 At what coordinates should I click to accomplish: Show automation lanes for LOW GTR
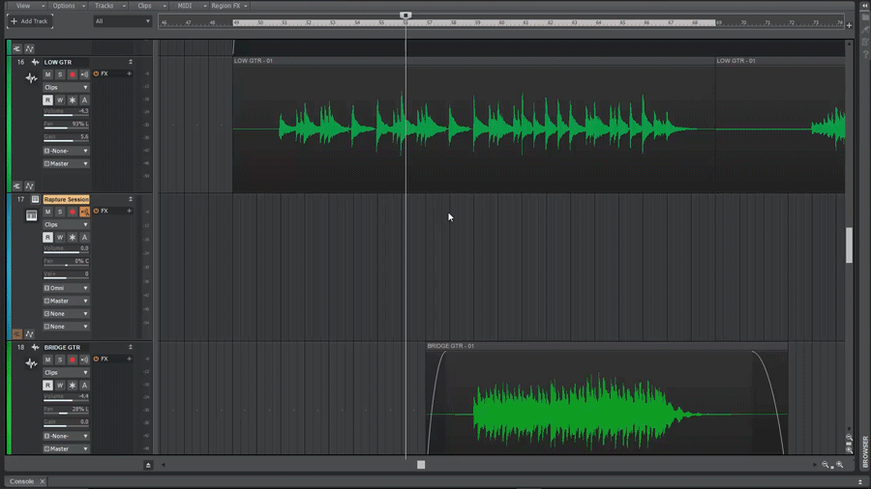[29, 186]
